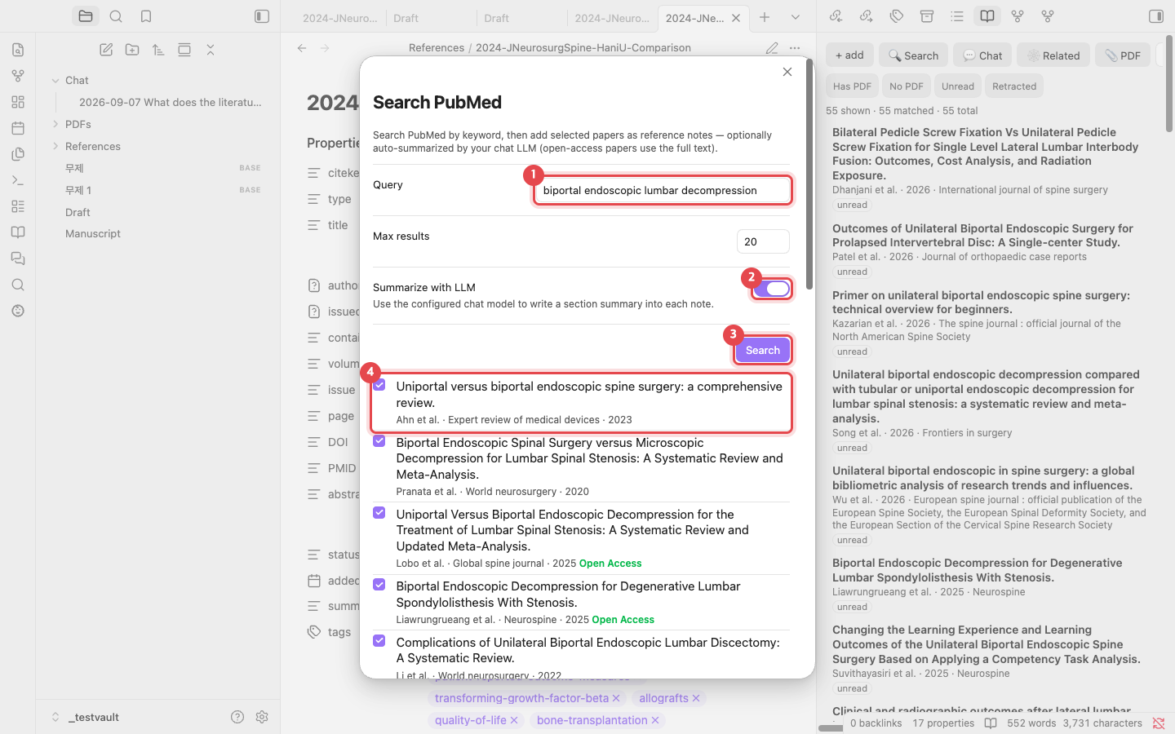This screenshot has width=1175, height=734.
Task: Open the reference library book tab in right sidebar
Action: click(987, 16)
